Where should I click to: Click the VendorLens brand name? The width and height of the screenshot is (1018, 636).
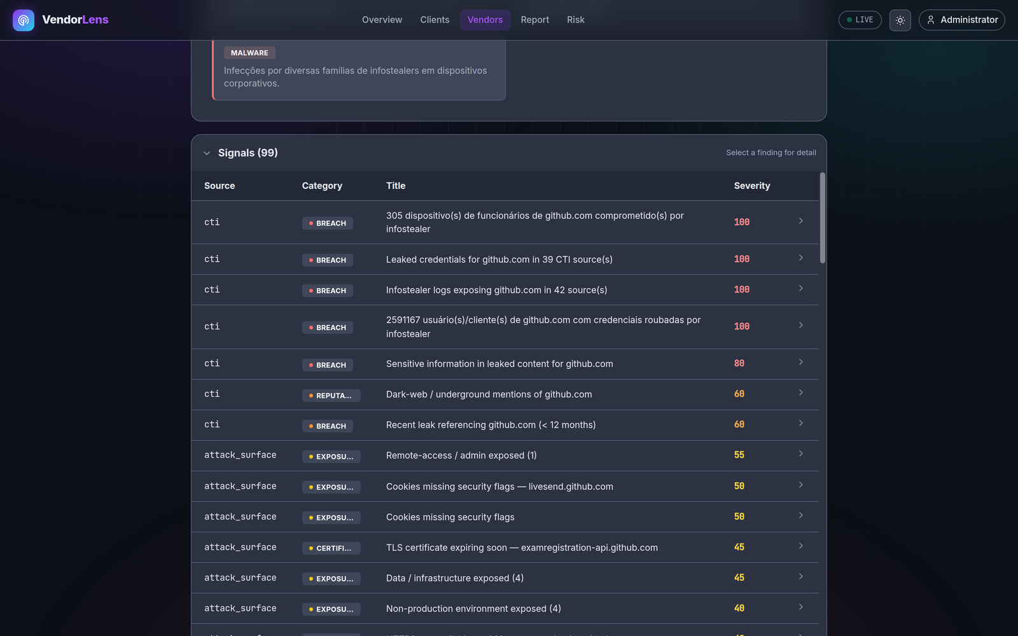tap(75, 20)
